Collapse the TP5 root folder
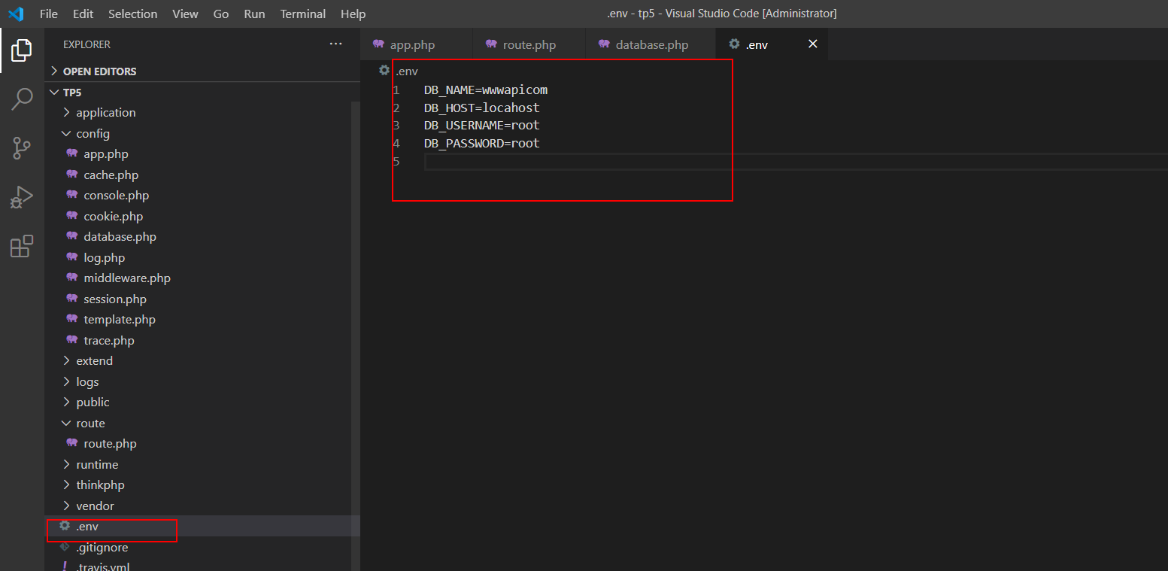 202,92
